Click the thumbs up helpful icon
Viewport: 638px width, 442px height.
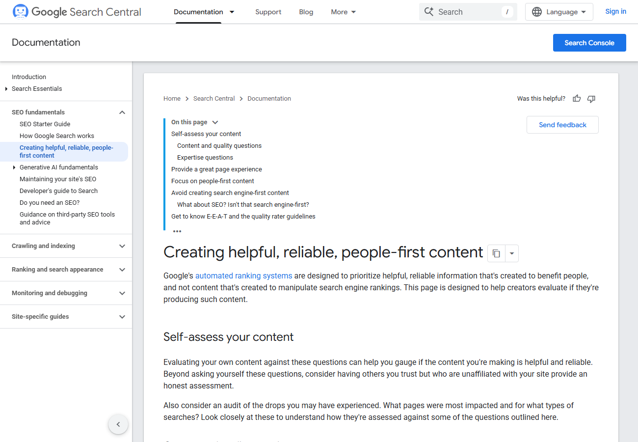click(577, 99)
